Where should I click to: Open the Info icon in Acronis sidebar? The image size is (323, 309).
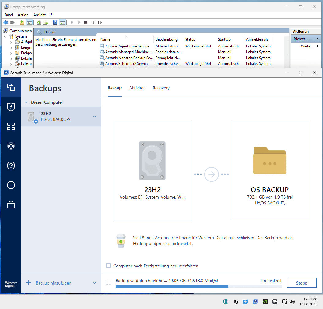coord(11,185)
